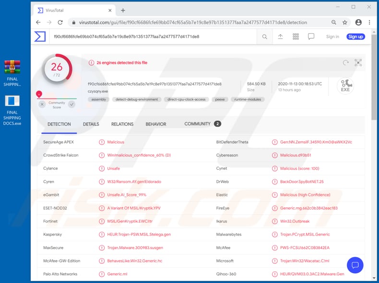Image resolution: width=379 pixels, height=283 pixels.
Task: Vote negative with the community X icon
Action: (42, 105)
